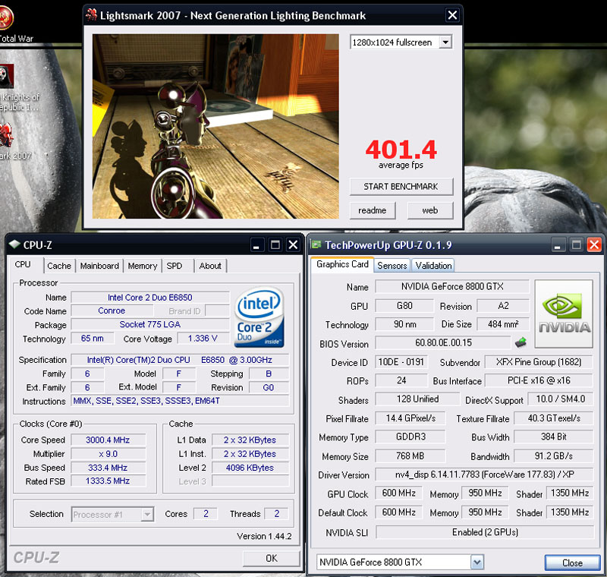Select the Graphics Card tab in GPU-Z
607x577 pixels.
tap(342, 264)
